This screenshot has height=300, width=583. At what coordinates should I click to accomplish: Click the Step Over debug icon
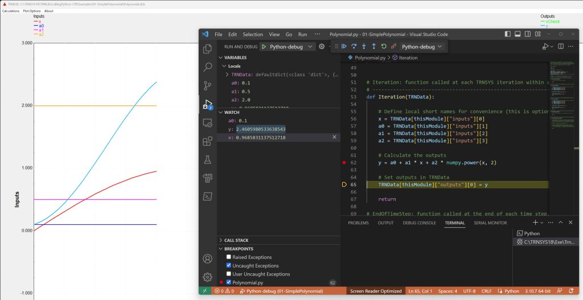(354, 47)
